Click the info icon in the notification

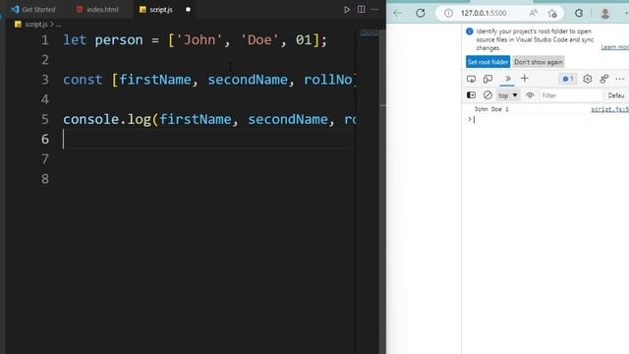click(470, 31)
